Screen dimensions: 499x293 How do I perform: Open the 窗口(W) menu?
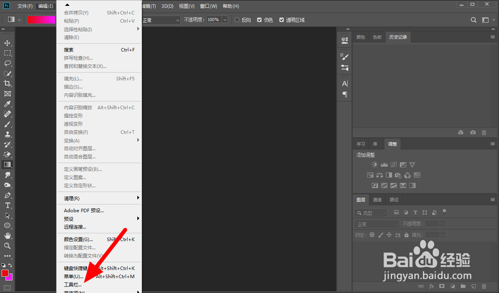pos(208,6)
